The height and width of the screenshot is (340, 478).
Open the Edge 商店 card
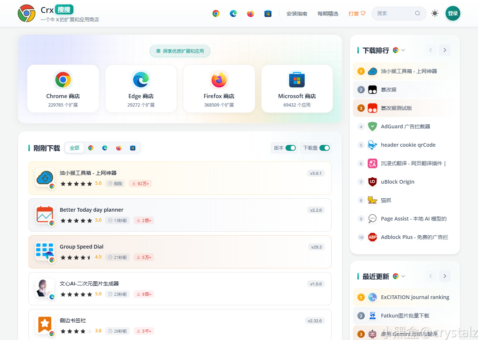tap(141, 89)
